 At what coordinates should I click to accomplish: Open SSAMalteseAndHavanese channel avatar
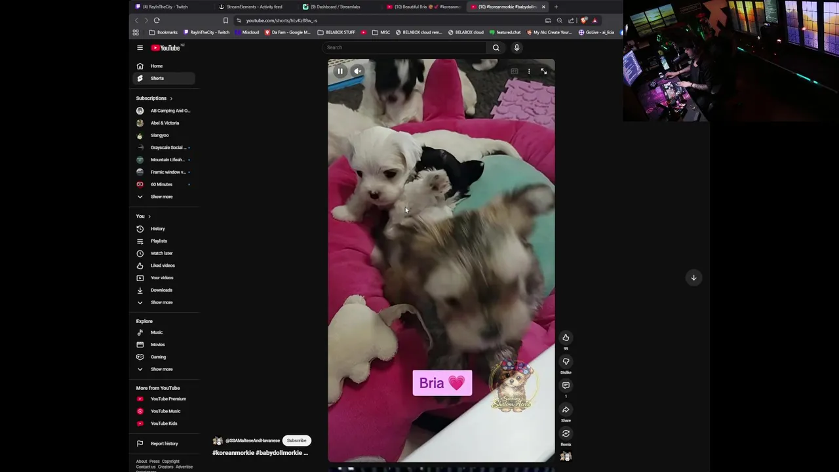tap(218, 441)
